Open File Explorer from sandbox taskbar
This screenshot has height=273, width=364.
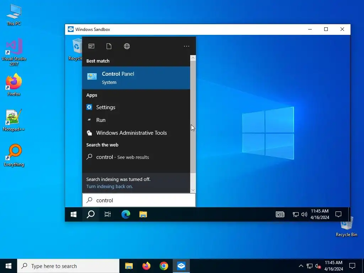click(x=143, y=214)
